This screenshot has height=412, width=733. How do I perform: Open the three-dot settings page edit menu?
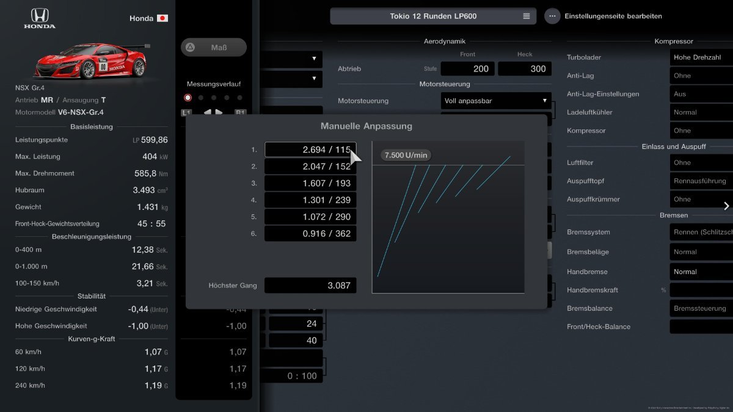tap(552, 16)
